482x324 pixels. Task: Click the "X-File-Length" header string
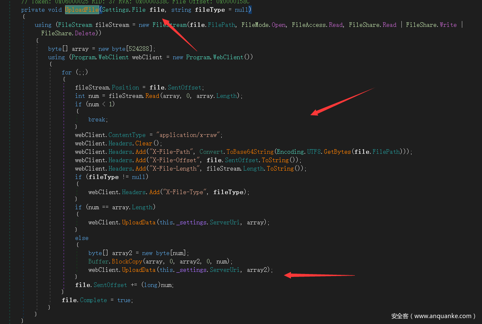pos(175,169)
